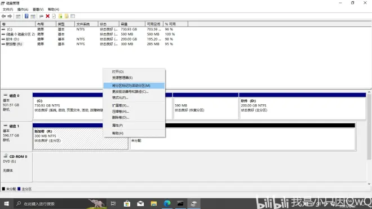Click the 容量 (capacity) column header
Screen dimensions: 372x209
click(132, 24)
